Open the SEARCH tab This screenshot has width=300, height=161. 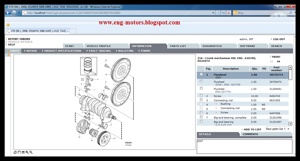tap(280, 46)
